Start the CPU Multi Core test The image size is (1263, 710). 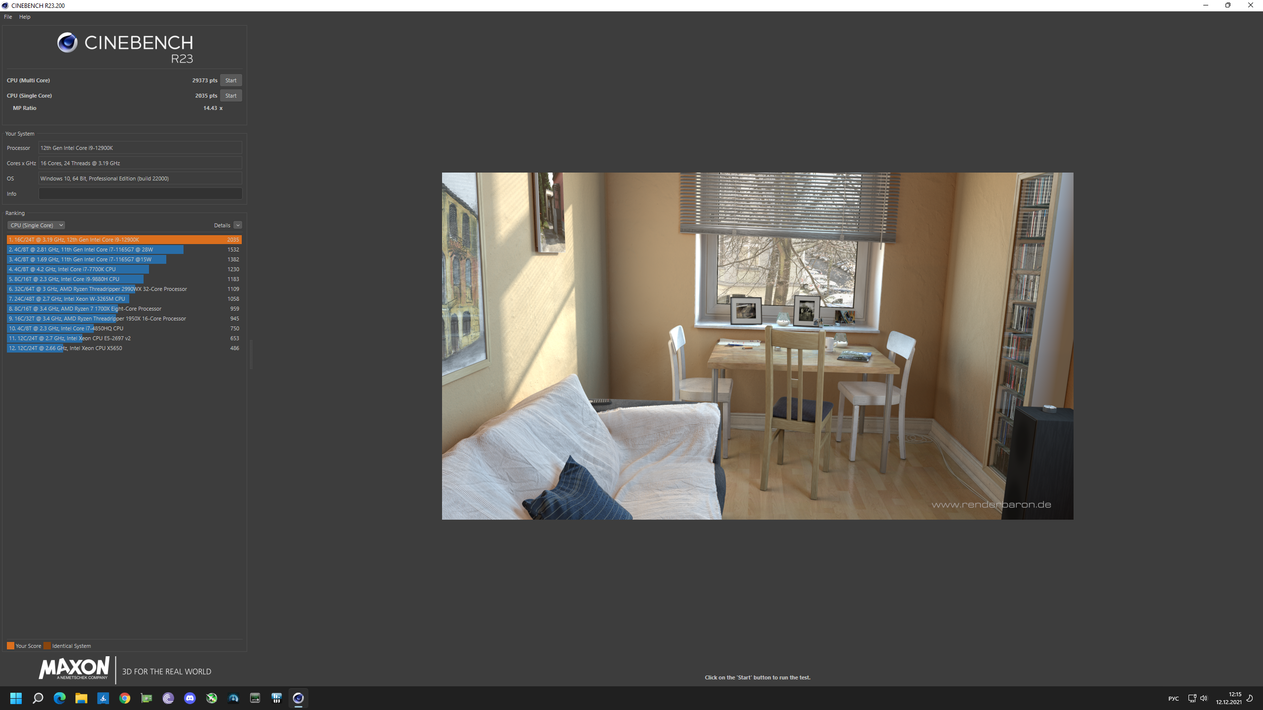(x=231, y=80)
